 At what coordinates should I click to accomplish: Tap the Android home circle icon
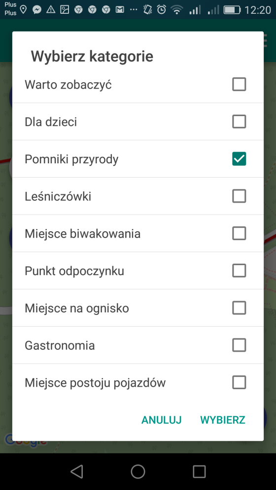pos(138,471)
